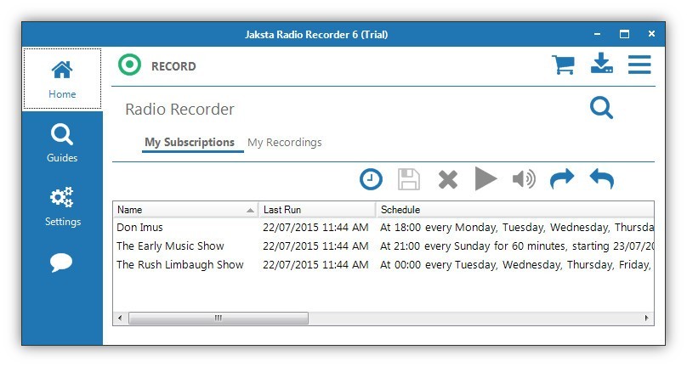The height and width of the screenshot is (367, 687).
Task: Delete subscription with the X icon
Action: coord(448,180)
